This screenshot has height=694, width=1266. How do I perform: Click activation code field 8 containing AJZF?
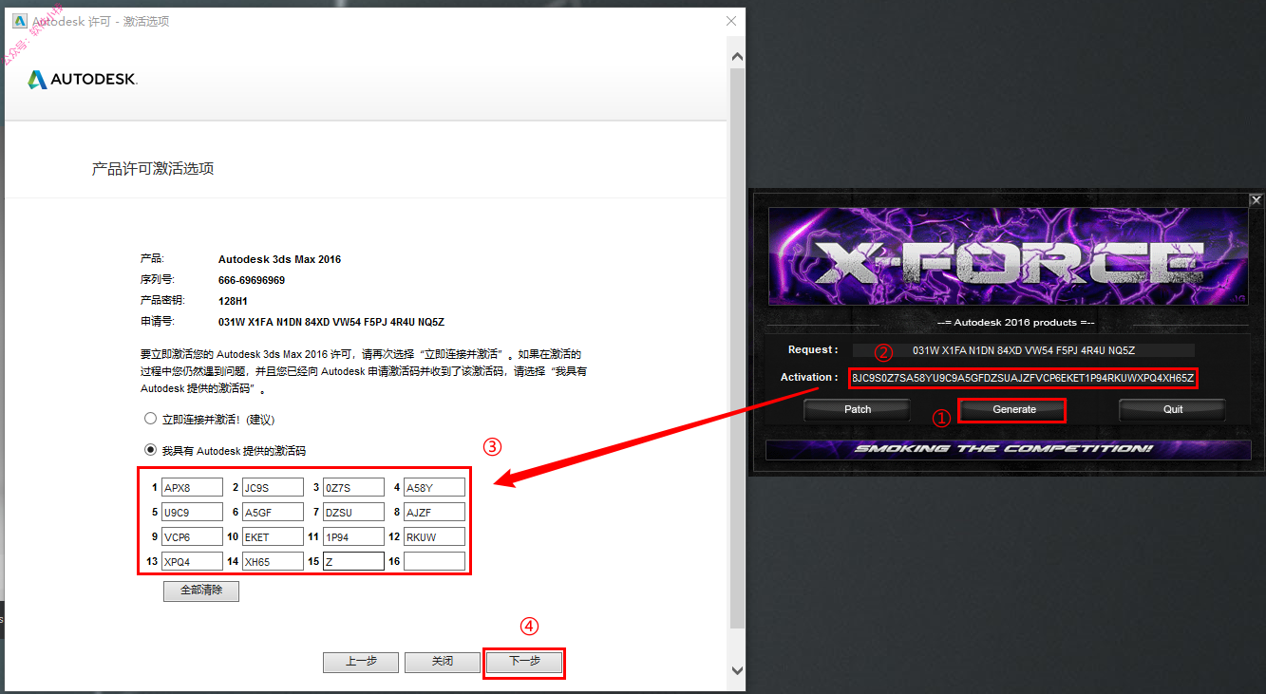point(434,512)
